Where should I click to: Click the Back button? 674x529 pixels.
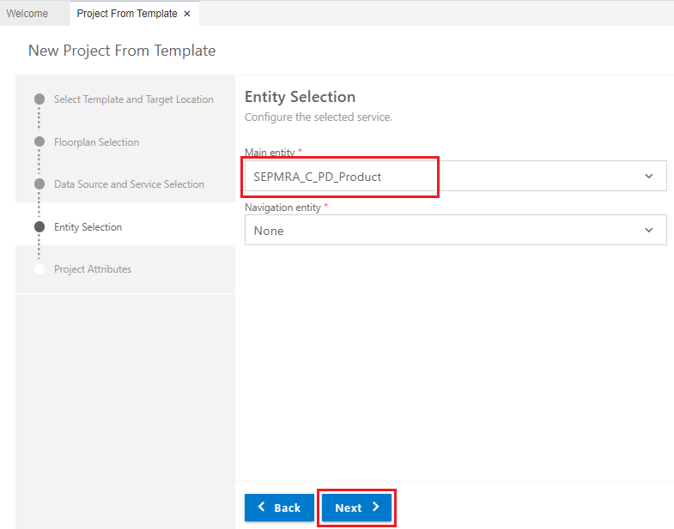click(279, 508)
